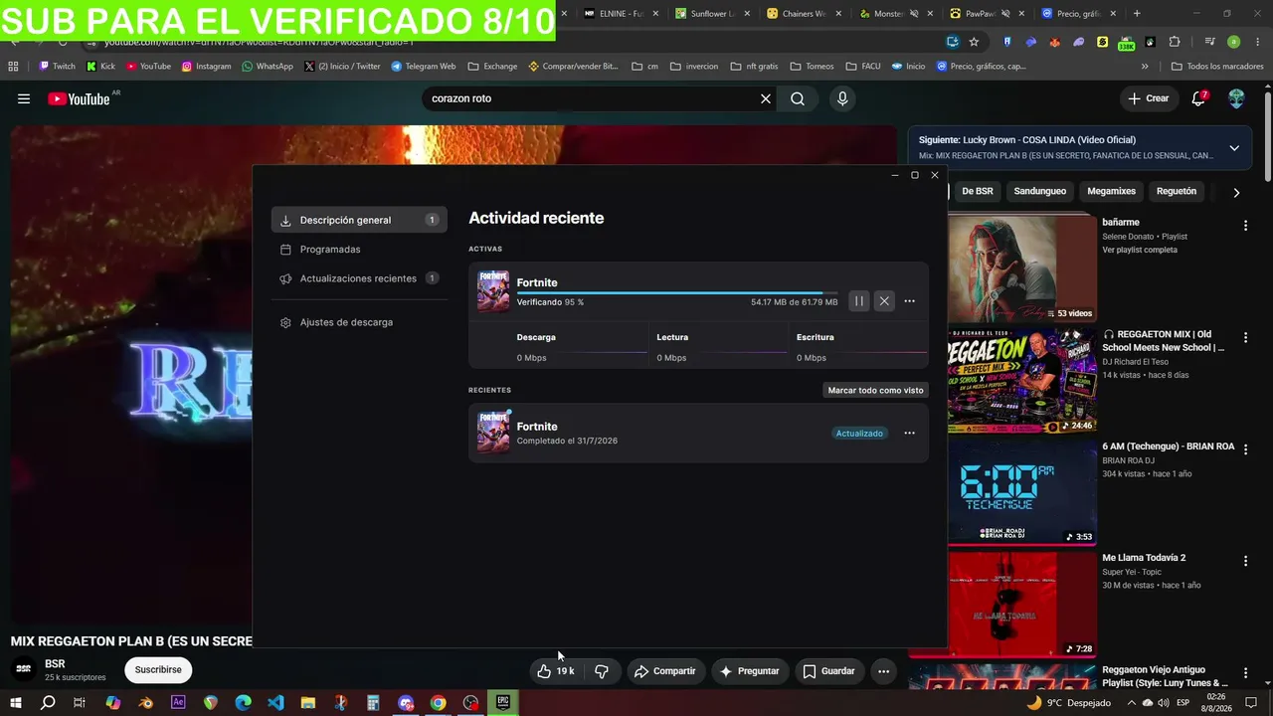The width and height of the screenshot is (1273, 716).
Task: Open options for the REGGAETON MIX video
Action: 1245,338
